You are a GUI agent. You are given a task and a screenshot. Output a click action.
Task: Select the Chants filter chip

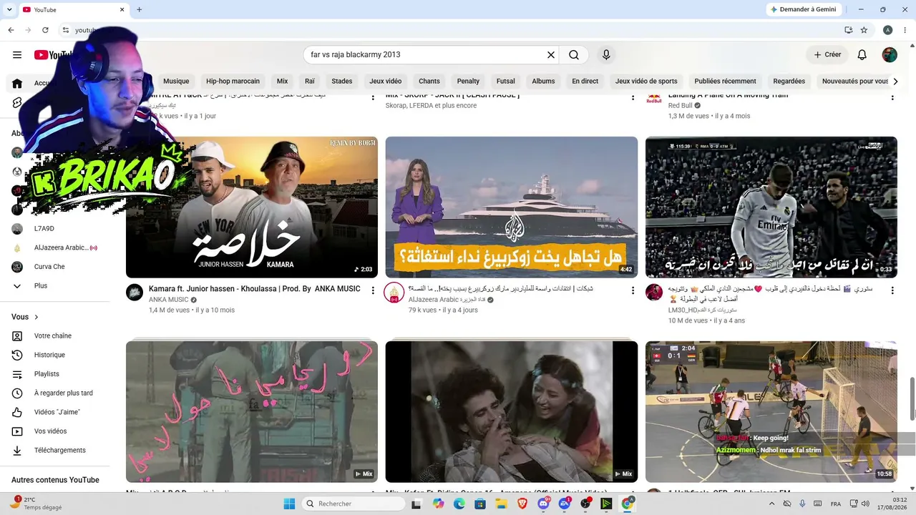[x=429, y=82]
